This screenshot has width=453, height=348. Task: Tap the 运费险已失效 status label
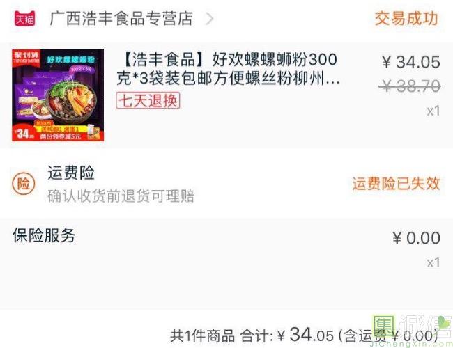point(396,184)
